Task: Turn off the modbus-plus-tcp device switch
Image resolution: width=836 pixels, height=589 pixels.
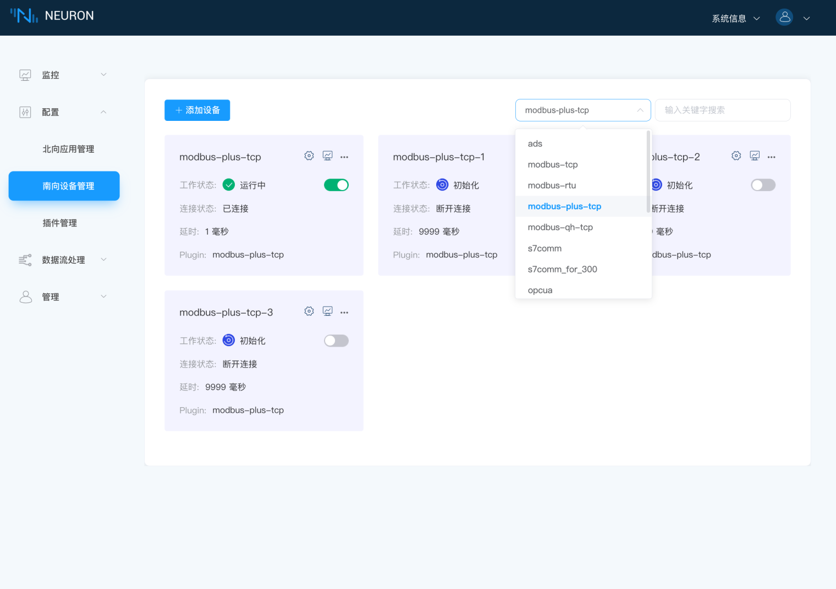Action: [x=336, y=185]
